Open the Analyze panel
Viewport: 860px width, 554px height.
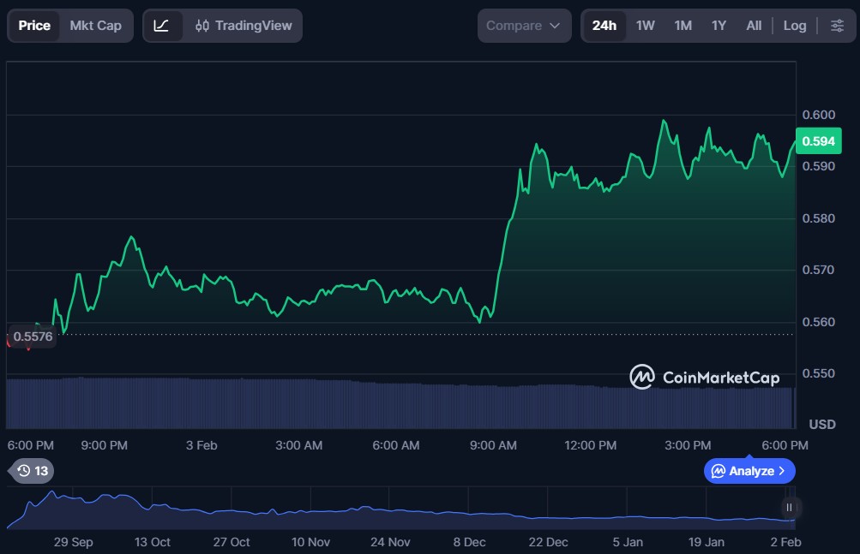pyautogui.click(x=749, y=471)
